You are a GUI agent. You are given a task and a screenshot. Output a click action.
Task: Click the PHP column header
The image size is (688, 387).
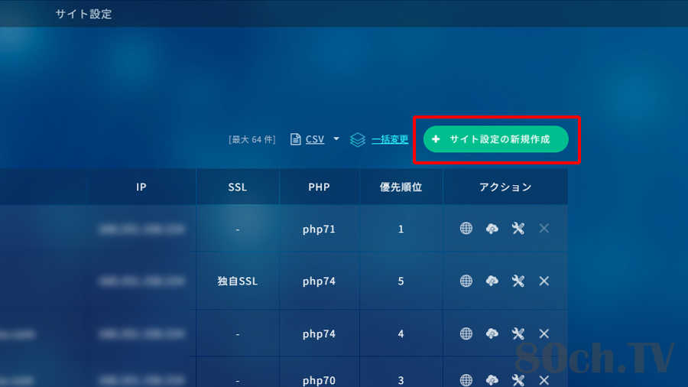(319, 187)
